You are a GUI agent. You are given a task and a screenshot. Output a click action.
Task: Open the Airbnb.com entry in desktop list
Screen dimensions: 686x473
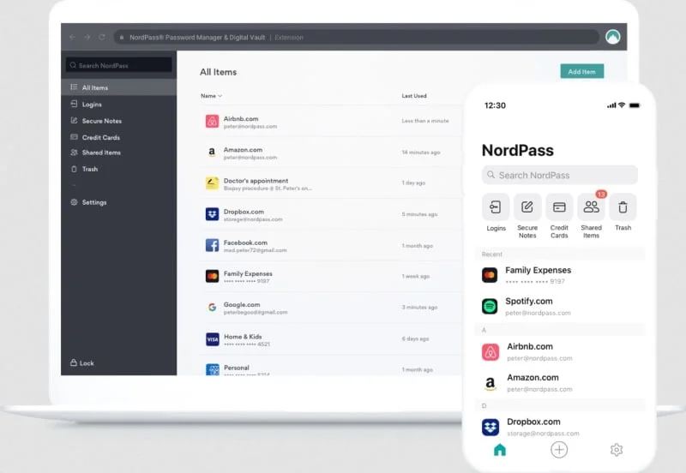[x=332, y=121]
